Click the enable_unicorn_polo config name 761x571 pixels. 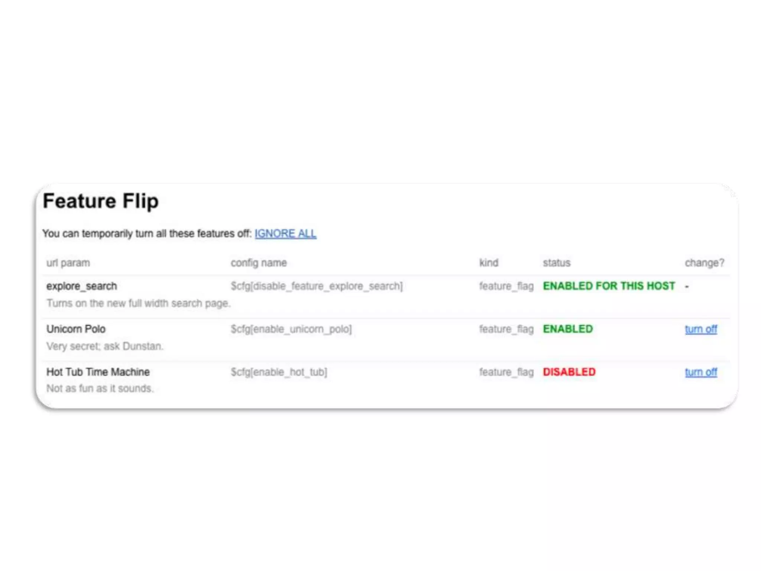291,329
